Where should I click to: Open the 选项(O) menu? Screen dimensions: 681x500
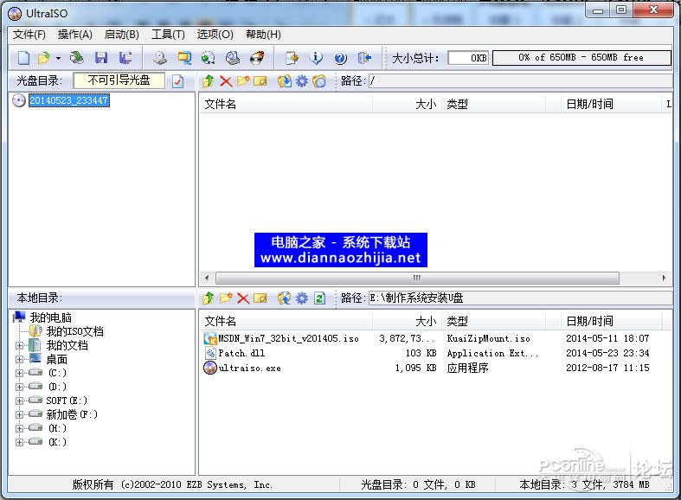coord(215,35)
